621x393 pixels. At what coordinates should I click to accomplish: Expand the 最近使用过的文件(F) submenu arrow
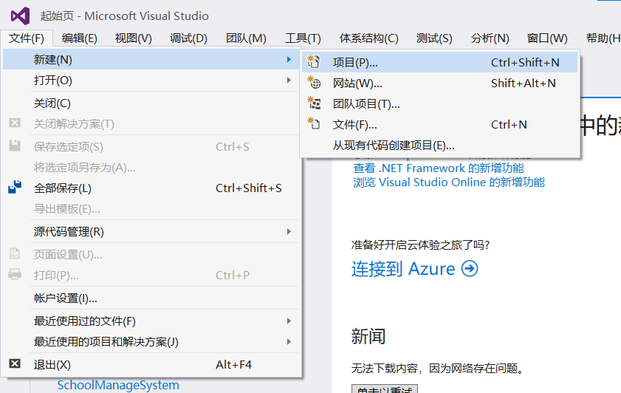tap(289, 321)
